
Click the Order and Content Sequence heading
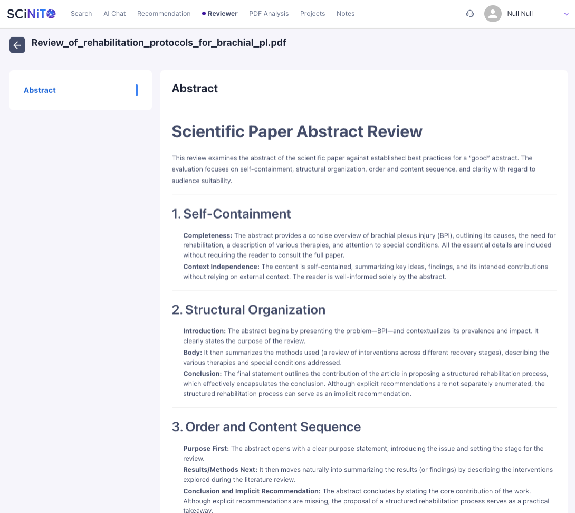point(266,427)
